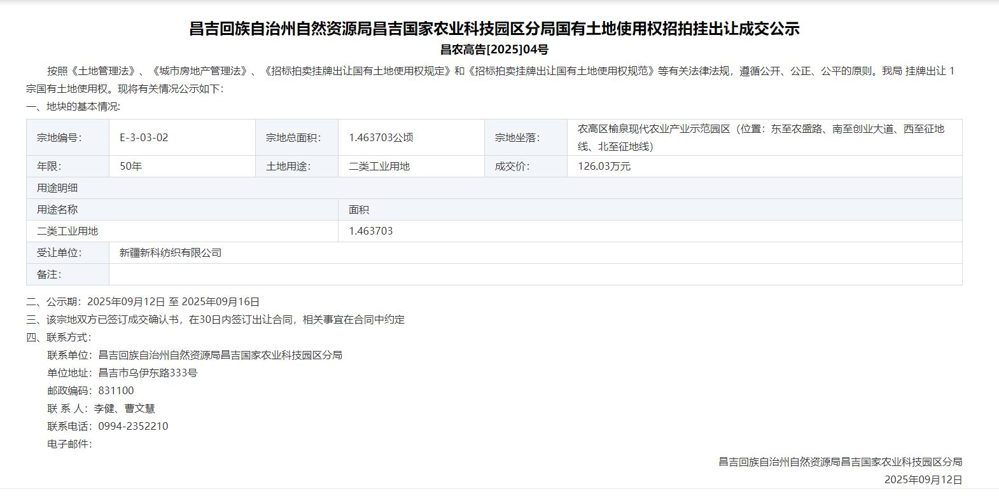The width and height of the screenshot is (999, 501).
Task: Click the announcement title heading
Action: (494, 29)
